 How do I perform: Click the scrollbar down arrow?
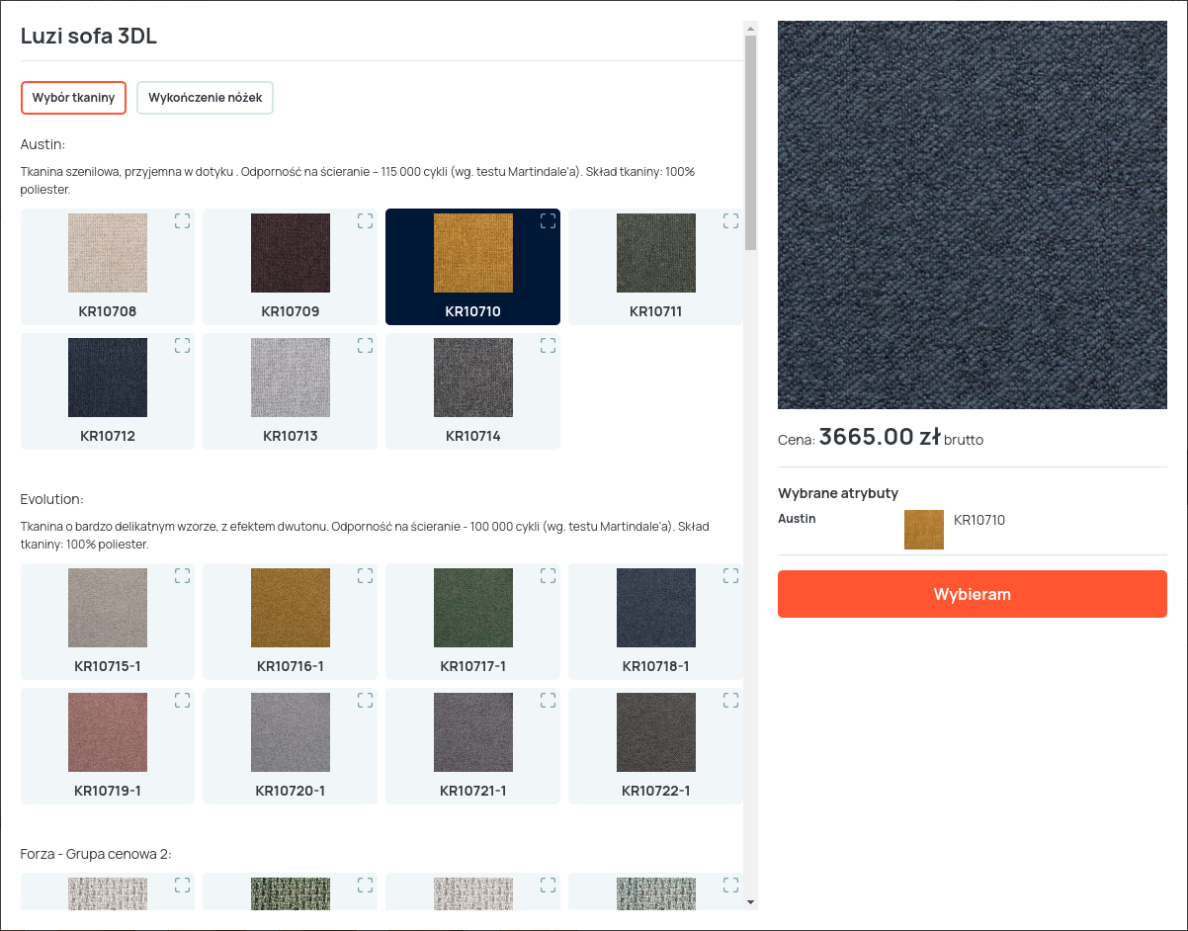[750, 901]
